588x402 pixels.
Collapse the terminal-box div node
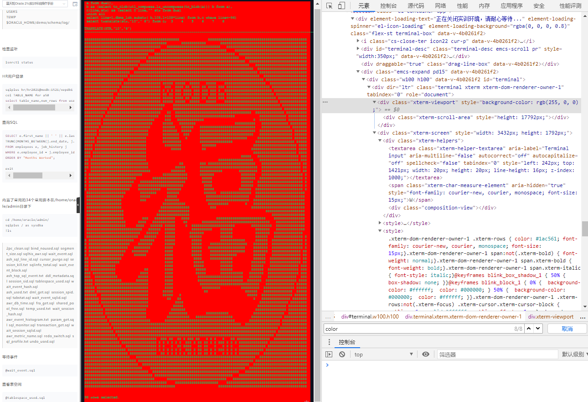point(352,19)
